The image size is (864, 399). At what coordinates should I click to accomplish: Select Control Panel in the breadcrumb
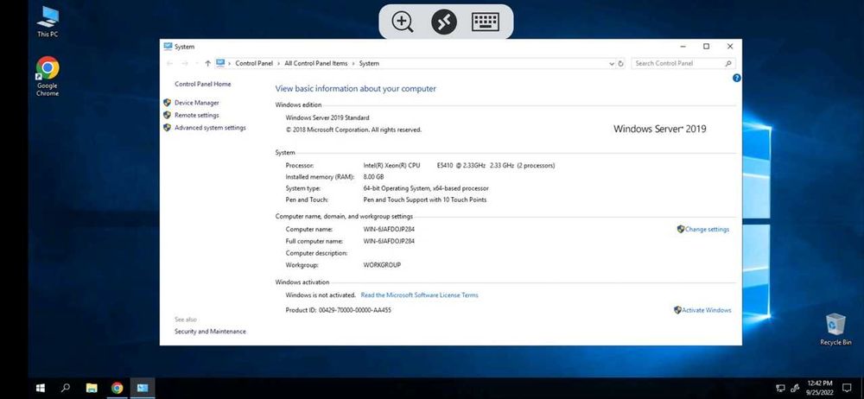[254, 63]
